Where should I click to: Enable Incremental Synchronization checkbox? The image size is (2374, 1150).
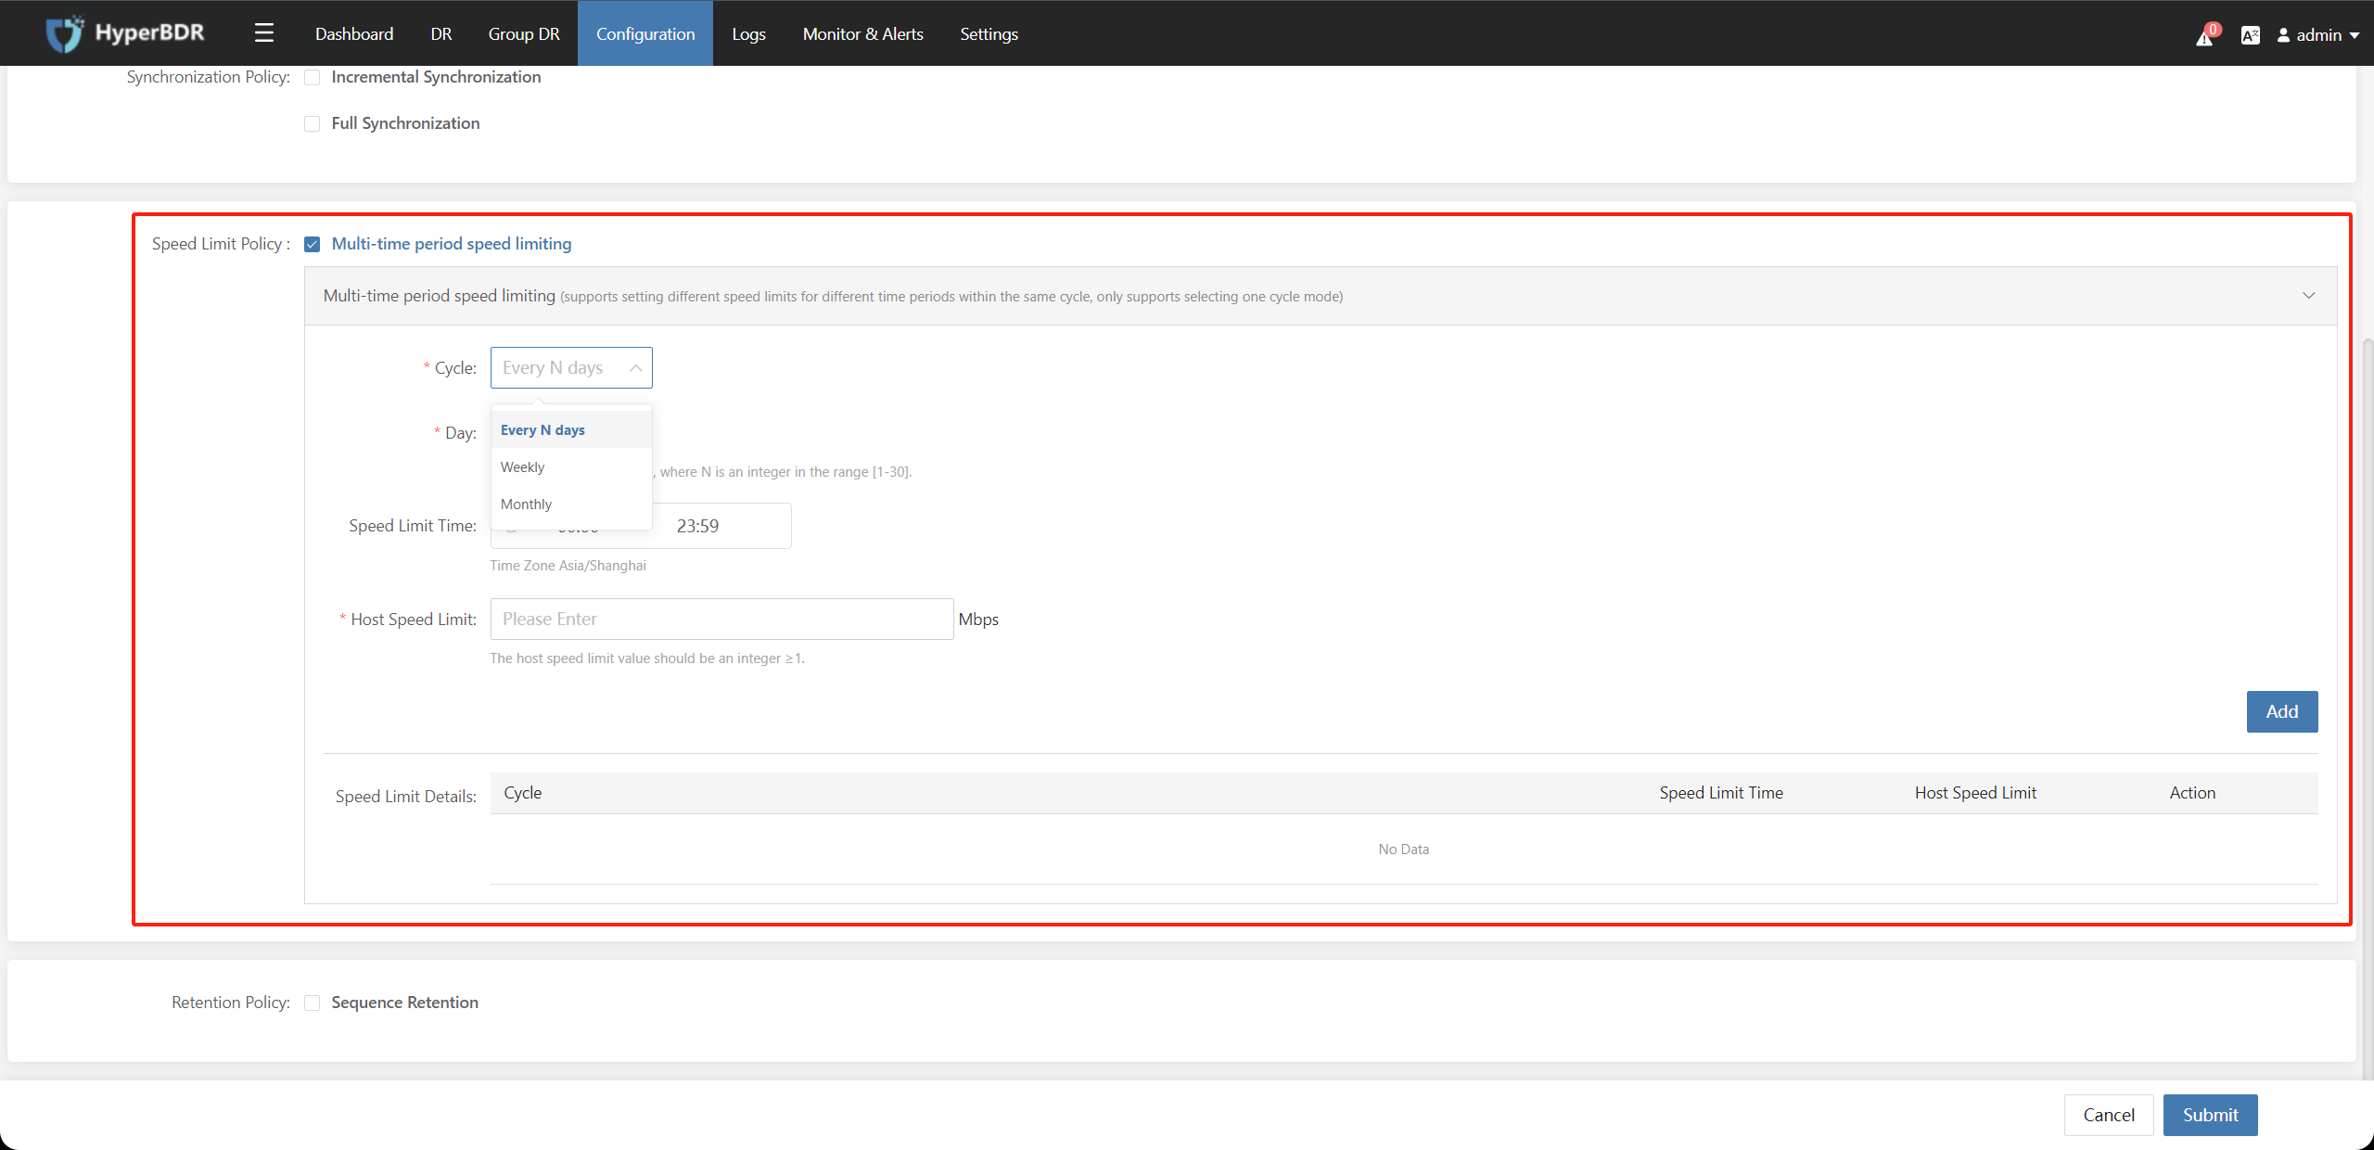click(313, 77)
